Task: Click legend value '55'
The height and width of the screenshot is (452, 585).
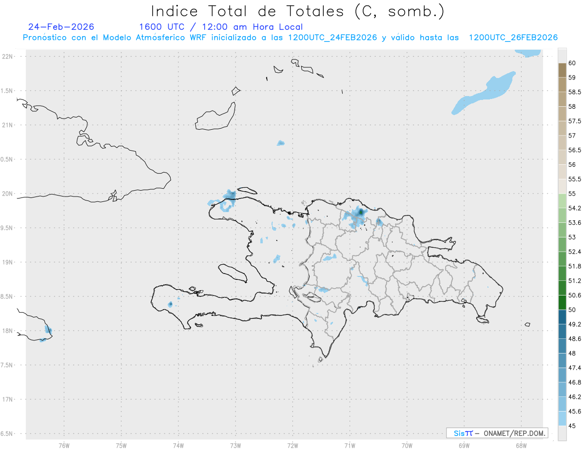Action: (x=572, y=194)
